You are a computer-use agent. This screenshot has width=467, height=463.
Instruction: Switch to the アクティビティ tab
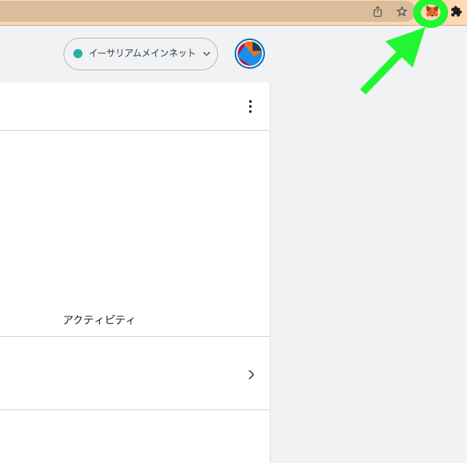click(99, 320)
